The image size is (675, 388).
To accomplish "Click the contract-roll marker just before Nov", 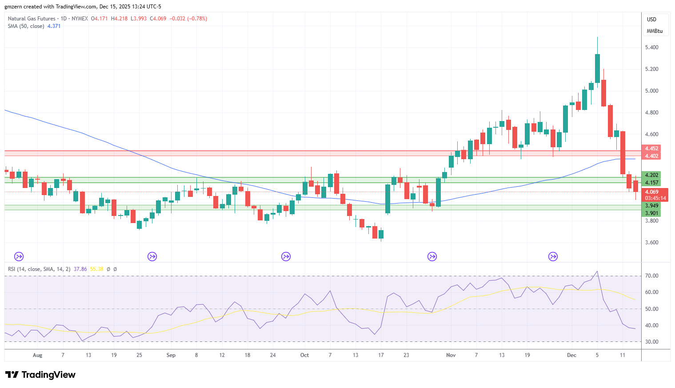I will point(432,256).
